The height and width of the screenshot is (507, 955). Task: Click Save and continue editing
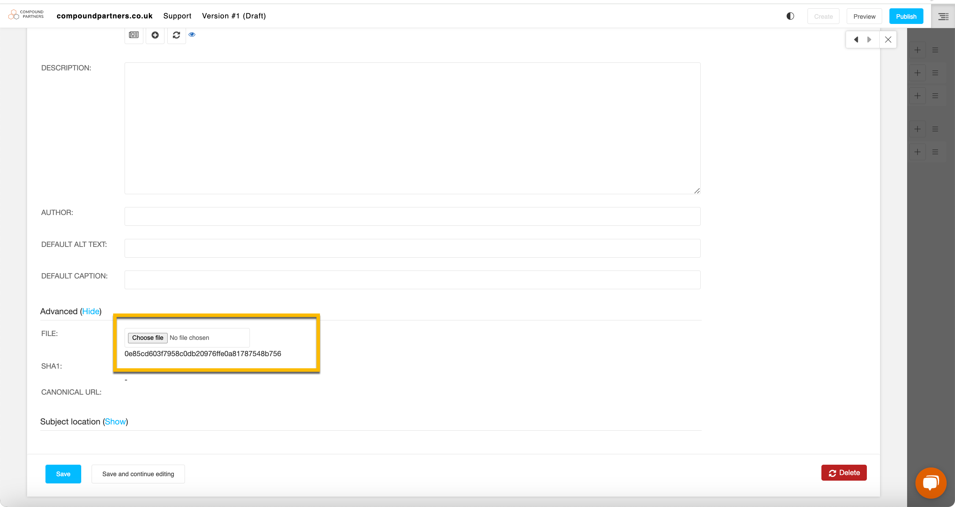(x=138, y=474)
